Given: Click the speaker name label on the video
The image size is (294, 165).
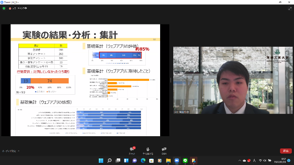Looking at the screenshot, I should [182, 112].
